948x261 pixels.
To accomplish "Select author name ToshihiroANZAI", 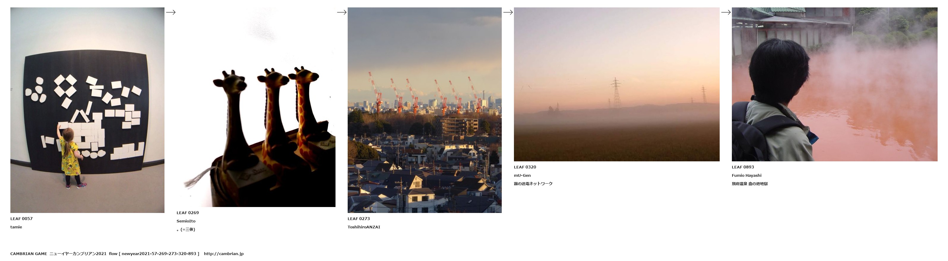I will click(364, 227).
